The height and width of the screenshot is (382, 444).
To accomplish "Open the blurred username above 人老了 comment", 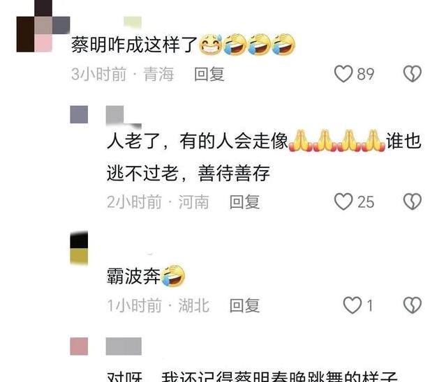I will coord(124,116).
